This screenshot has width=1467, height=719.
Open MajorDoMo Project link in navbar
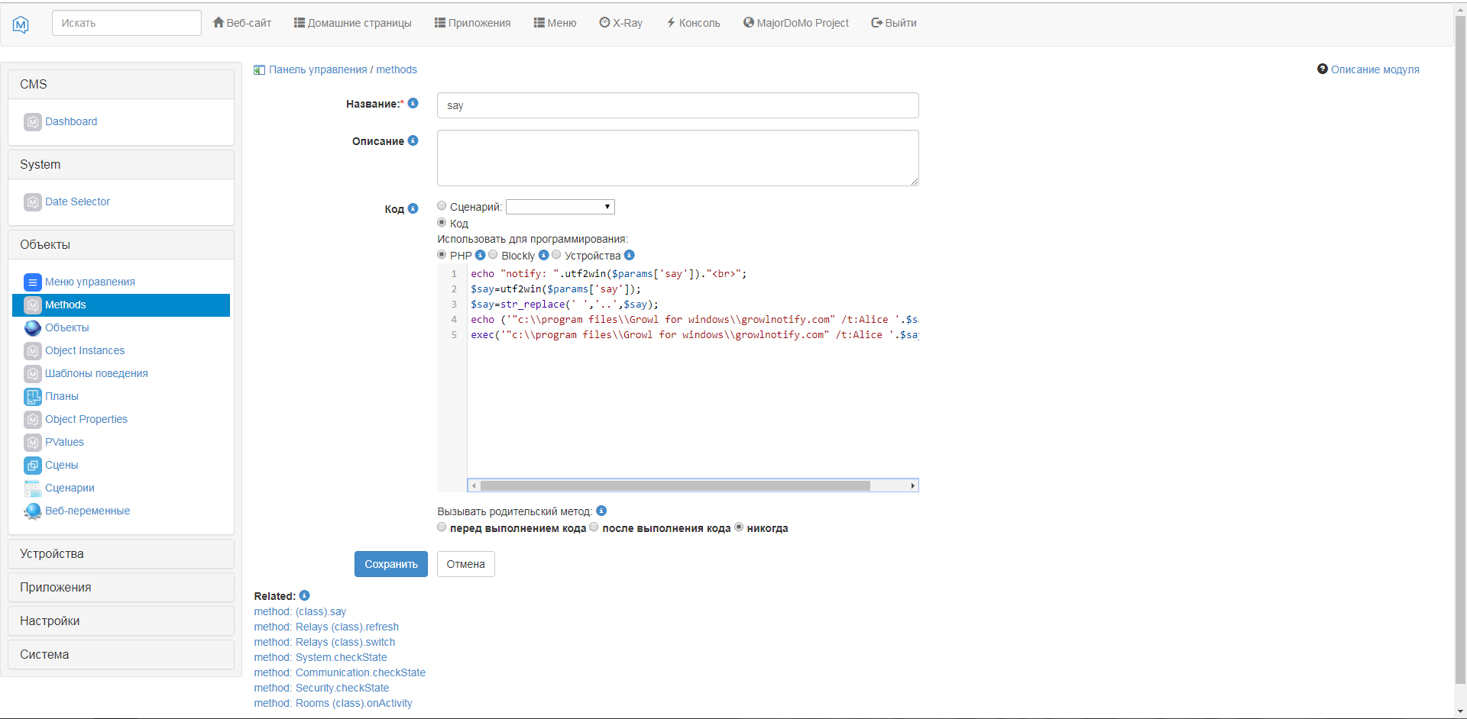point(796,23)
